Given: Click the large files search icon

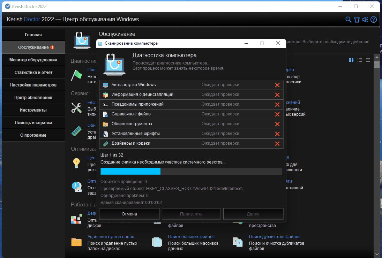Looking at the screenshot, I should (157, 242).
